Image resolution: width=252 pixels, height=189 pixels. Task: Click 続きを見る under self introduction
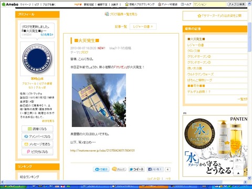(48, 121)
